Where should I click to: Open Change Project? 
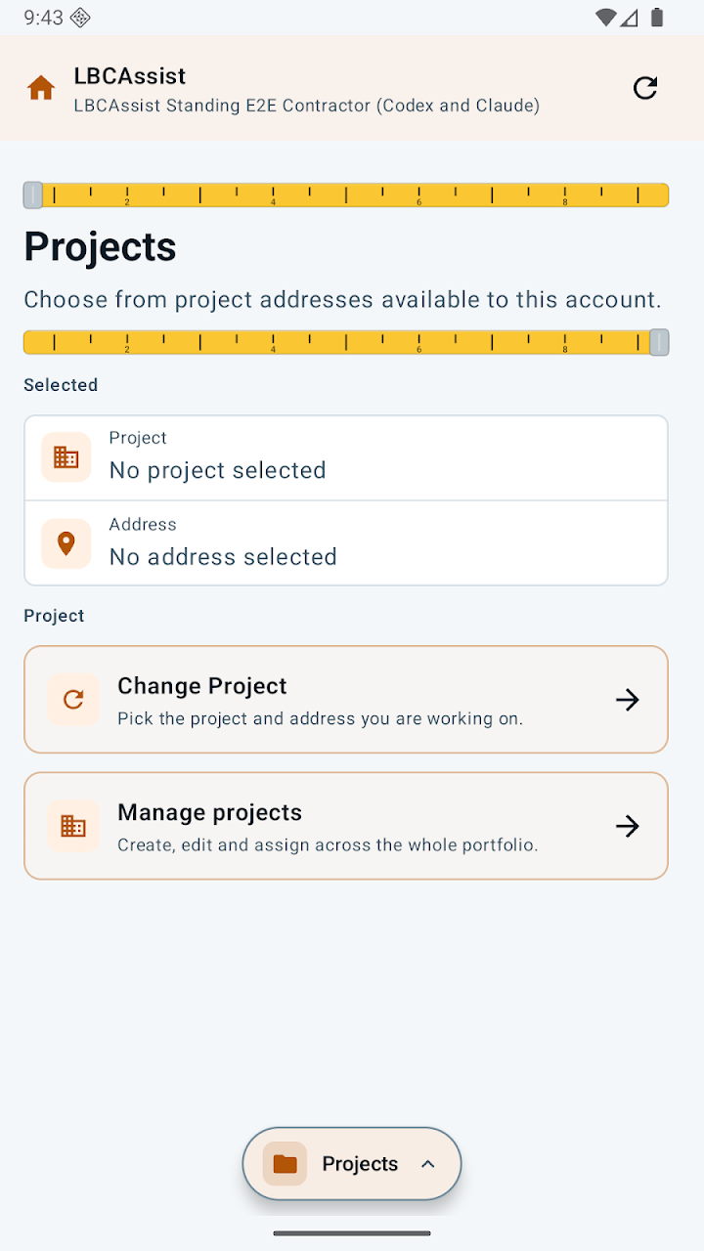(346, 700)
